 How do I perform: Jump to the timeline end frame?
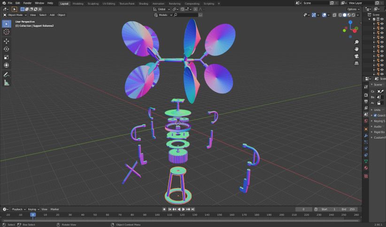193,209
